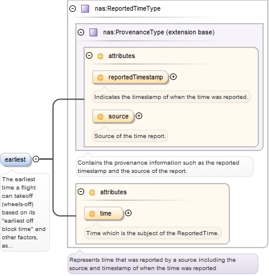Expand the source attribute details
Image resolution: width=269 pixels, height=276 pixels.
tap(139, 116)
